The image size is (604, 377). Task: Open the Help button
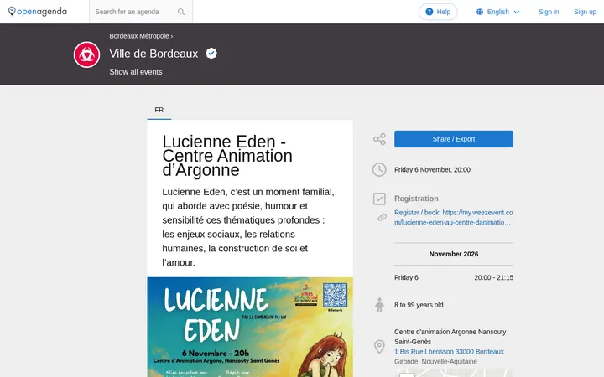tap(438, 12)
